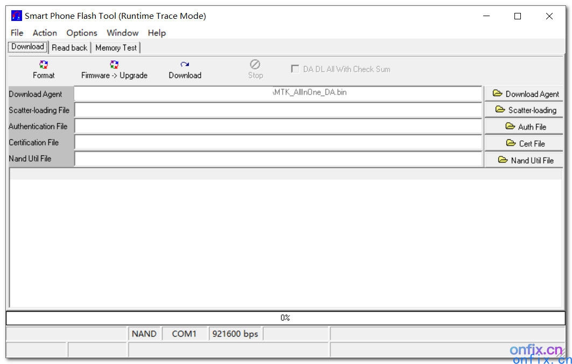This screenshot has width=572, height=364.
Task: Open the File menu
Action: click(x=16, y=33)
